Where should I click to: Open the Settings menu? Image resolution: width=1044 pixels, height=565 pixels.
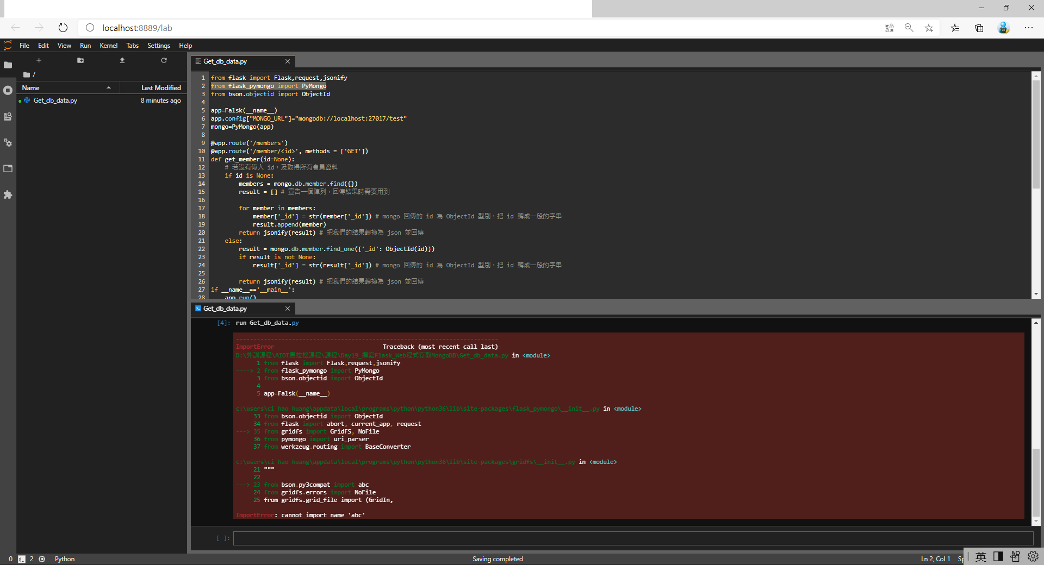coord(159,46)
